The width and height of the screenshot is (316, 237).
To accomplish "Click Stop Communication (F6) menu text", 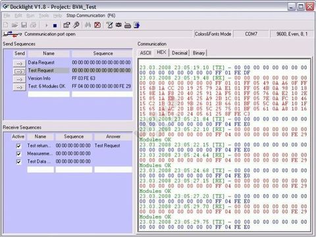I will [91, 16].
